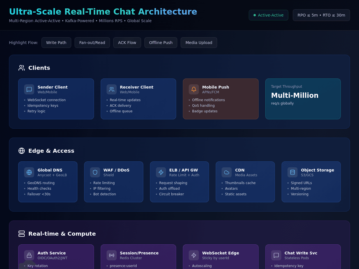Click the Session/Presence radio signal icon

(x=112, y=255)
